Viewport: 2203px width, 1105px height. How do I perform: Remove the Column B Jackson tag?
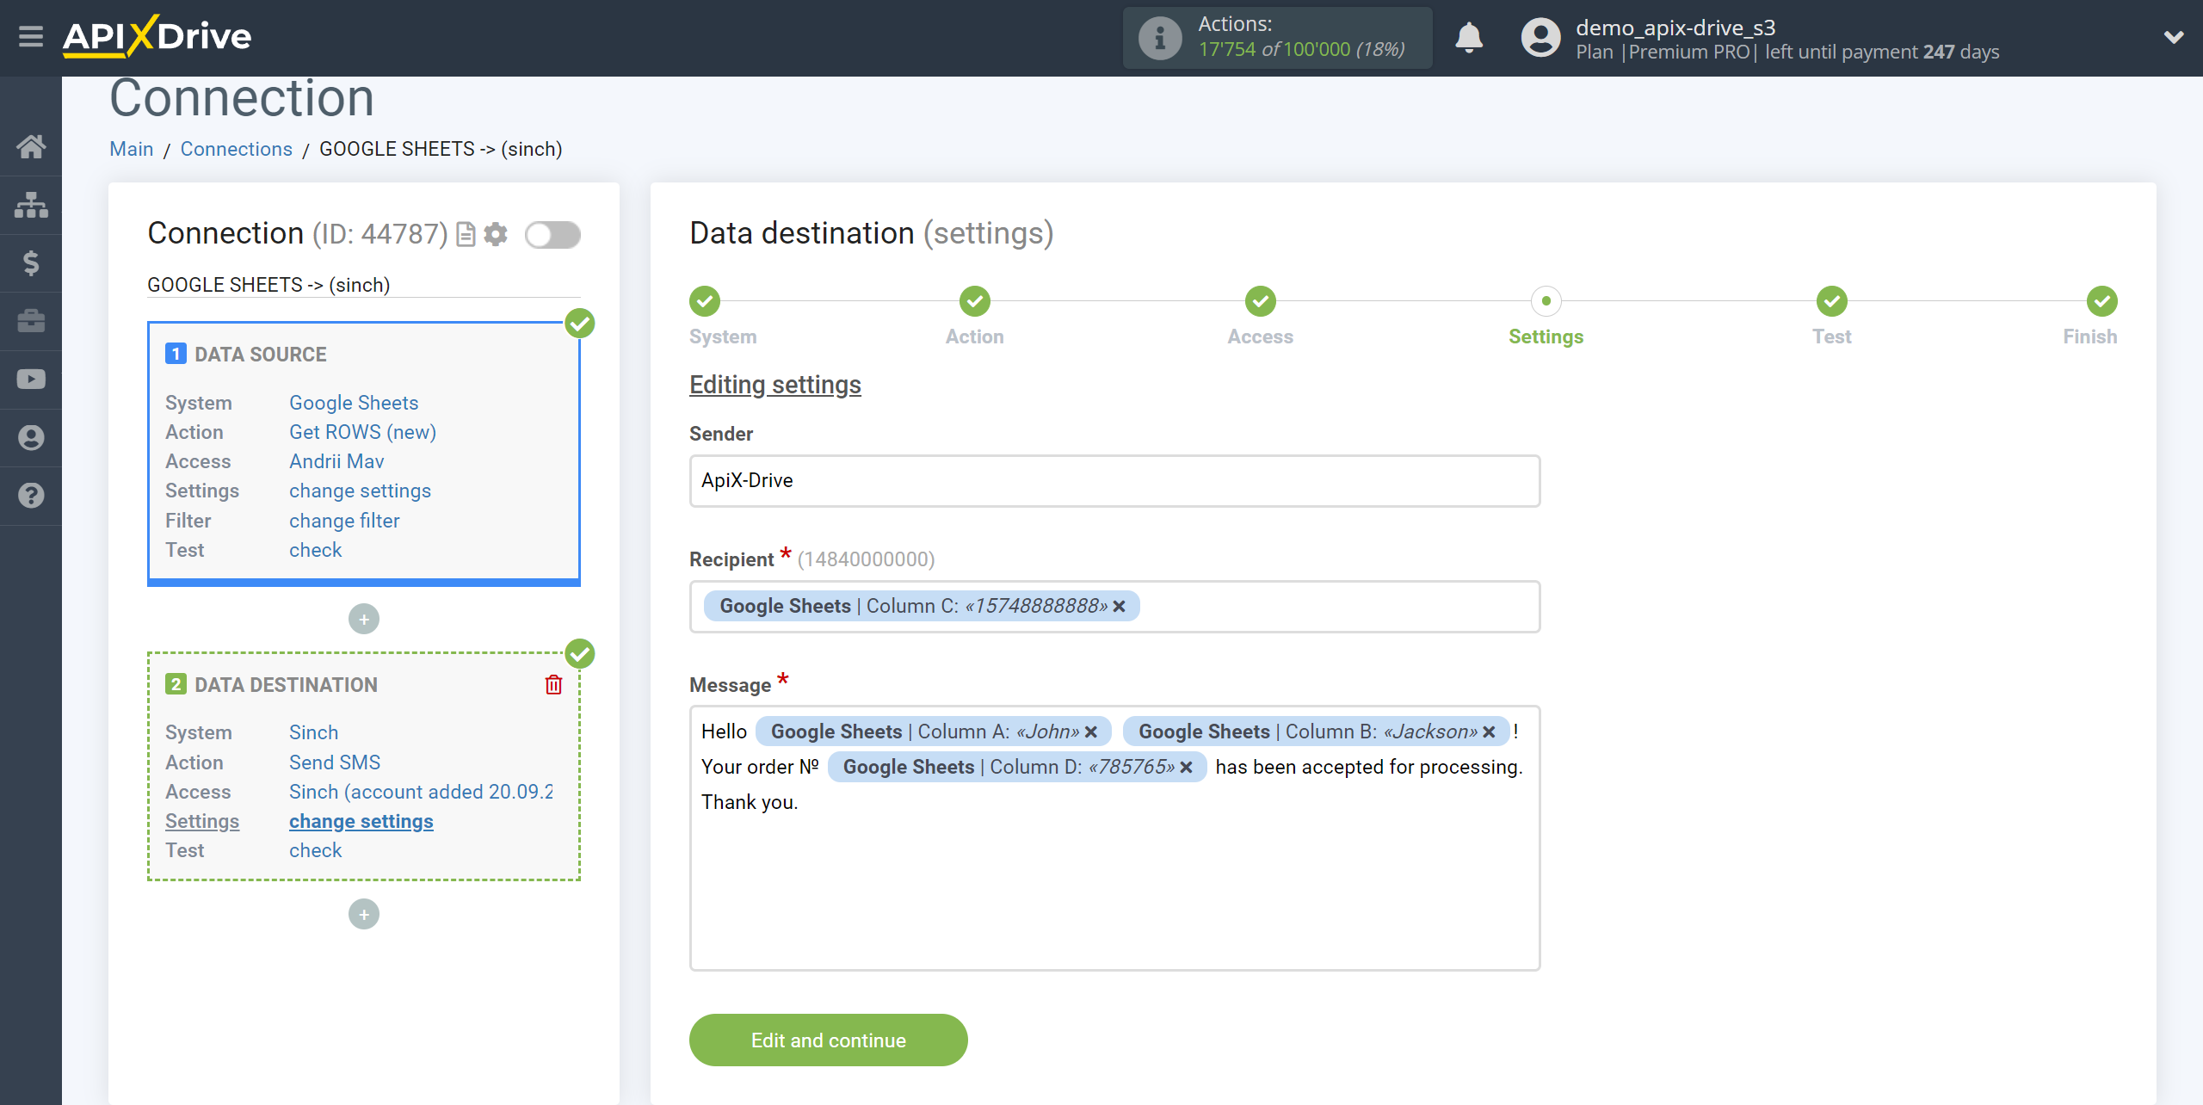click(x=1489, y=732)
